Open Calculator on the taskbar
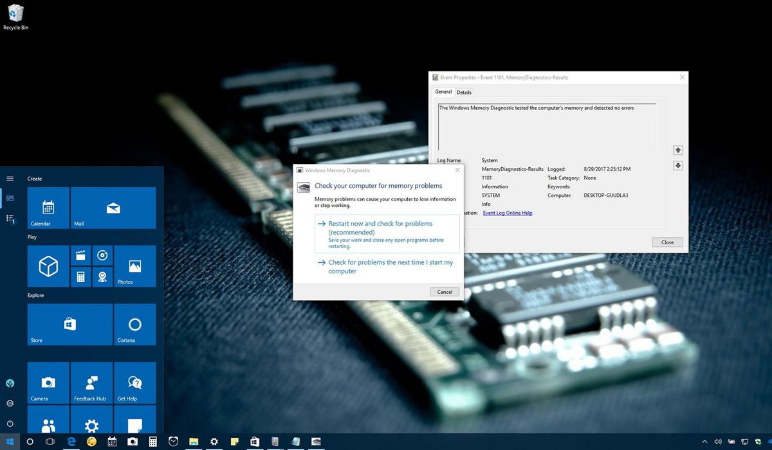Screen dimensions: 772x450 click(153, 442)
